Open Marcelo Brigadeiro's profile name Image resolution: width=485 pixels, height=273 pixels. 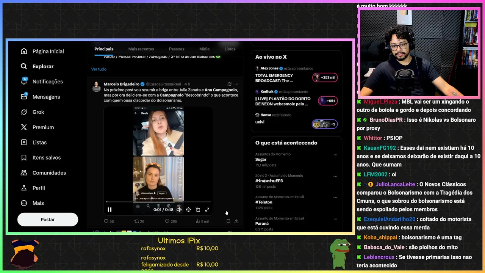(122, 84)
